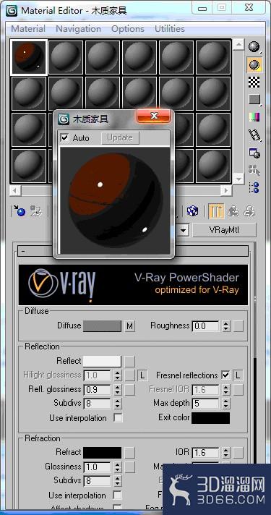The width and height of the screenshot is (271, 515).
Task: Click the Roughness value field
Action: point(205,326)
